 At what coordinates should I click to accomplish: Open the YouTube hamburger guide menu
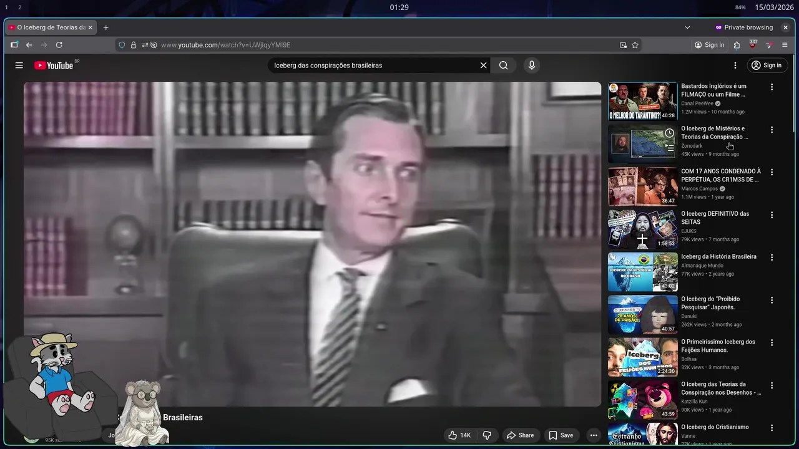pos(19,65)
